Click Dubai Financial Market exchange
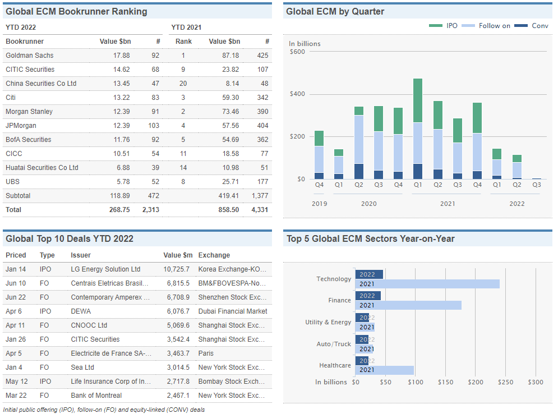Screen dimensions: 558x418 click(233, 311)
